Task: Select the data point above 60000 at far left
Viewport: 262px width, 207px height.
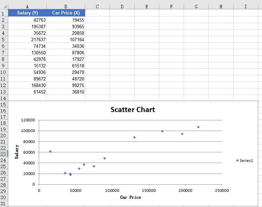Action: tap(50, 151)
